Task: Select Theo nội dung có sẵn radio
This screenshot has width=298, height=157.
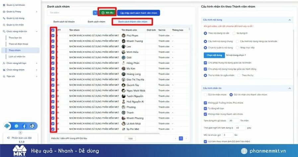Action: pyautogui.click(x=205, y=33)
